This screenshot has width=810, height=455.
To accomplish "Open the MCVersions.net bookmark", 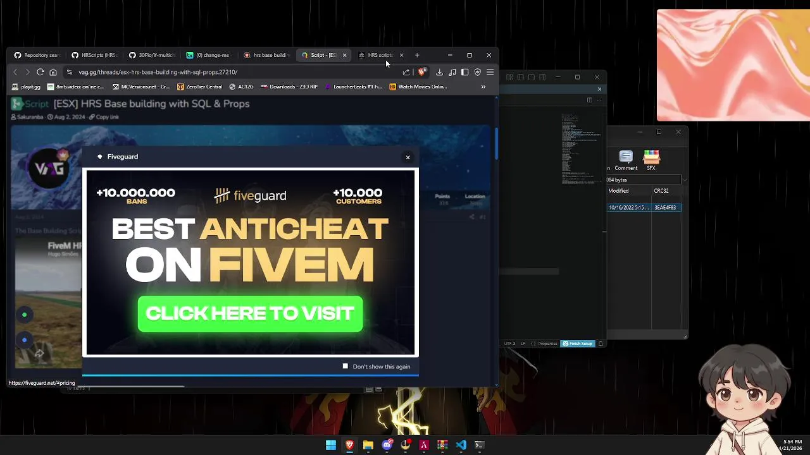I will 140,87.
